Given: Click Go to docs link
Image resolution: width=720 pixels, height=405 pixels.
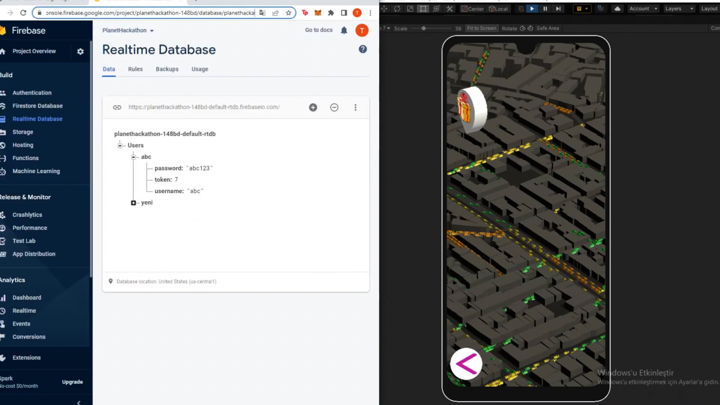Looking at the screenshot, I should [319, 30].
